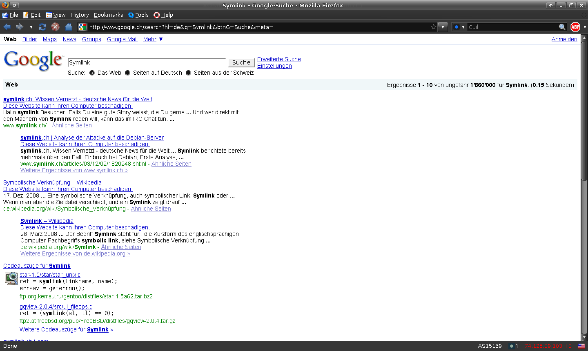Open star-1.5/star/star_unix.c code link
588x351 pixels.
pyautogui.click(x=50, y=275)
